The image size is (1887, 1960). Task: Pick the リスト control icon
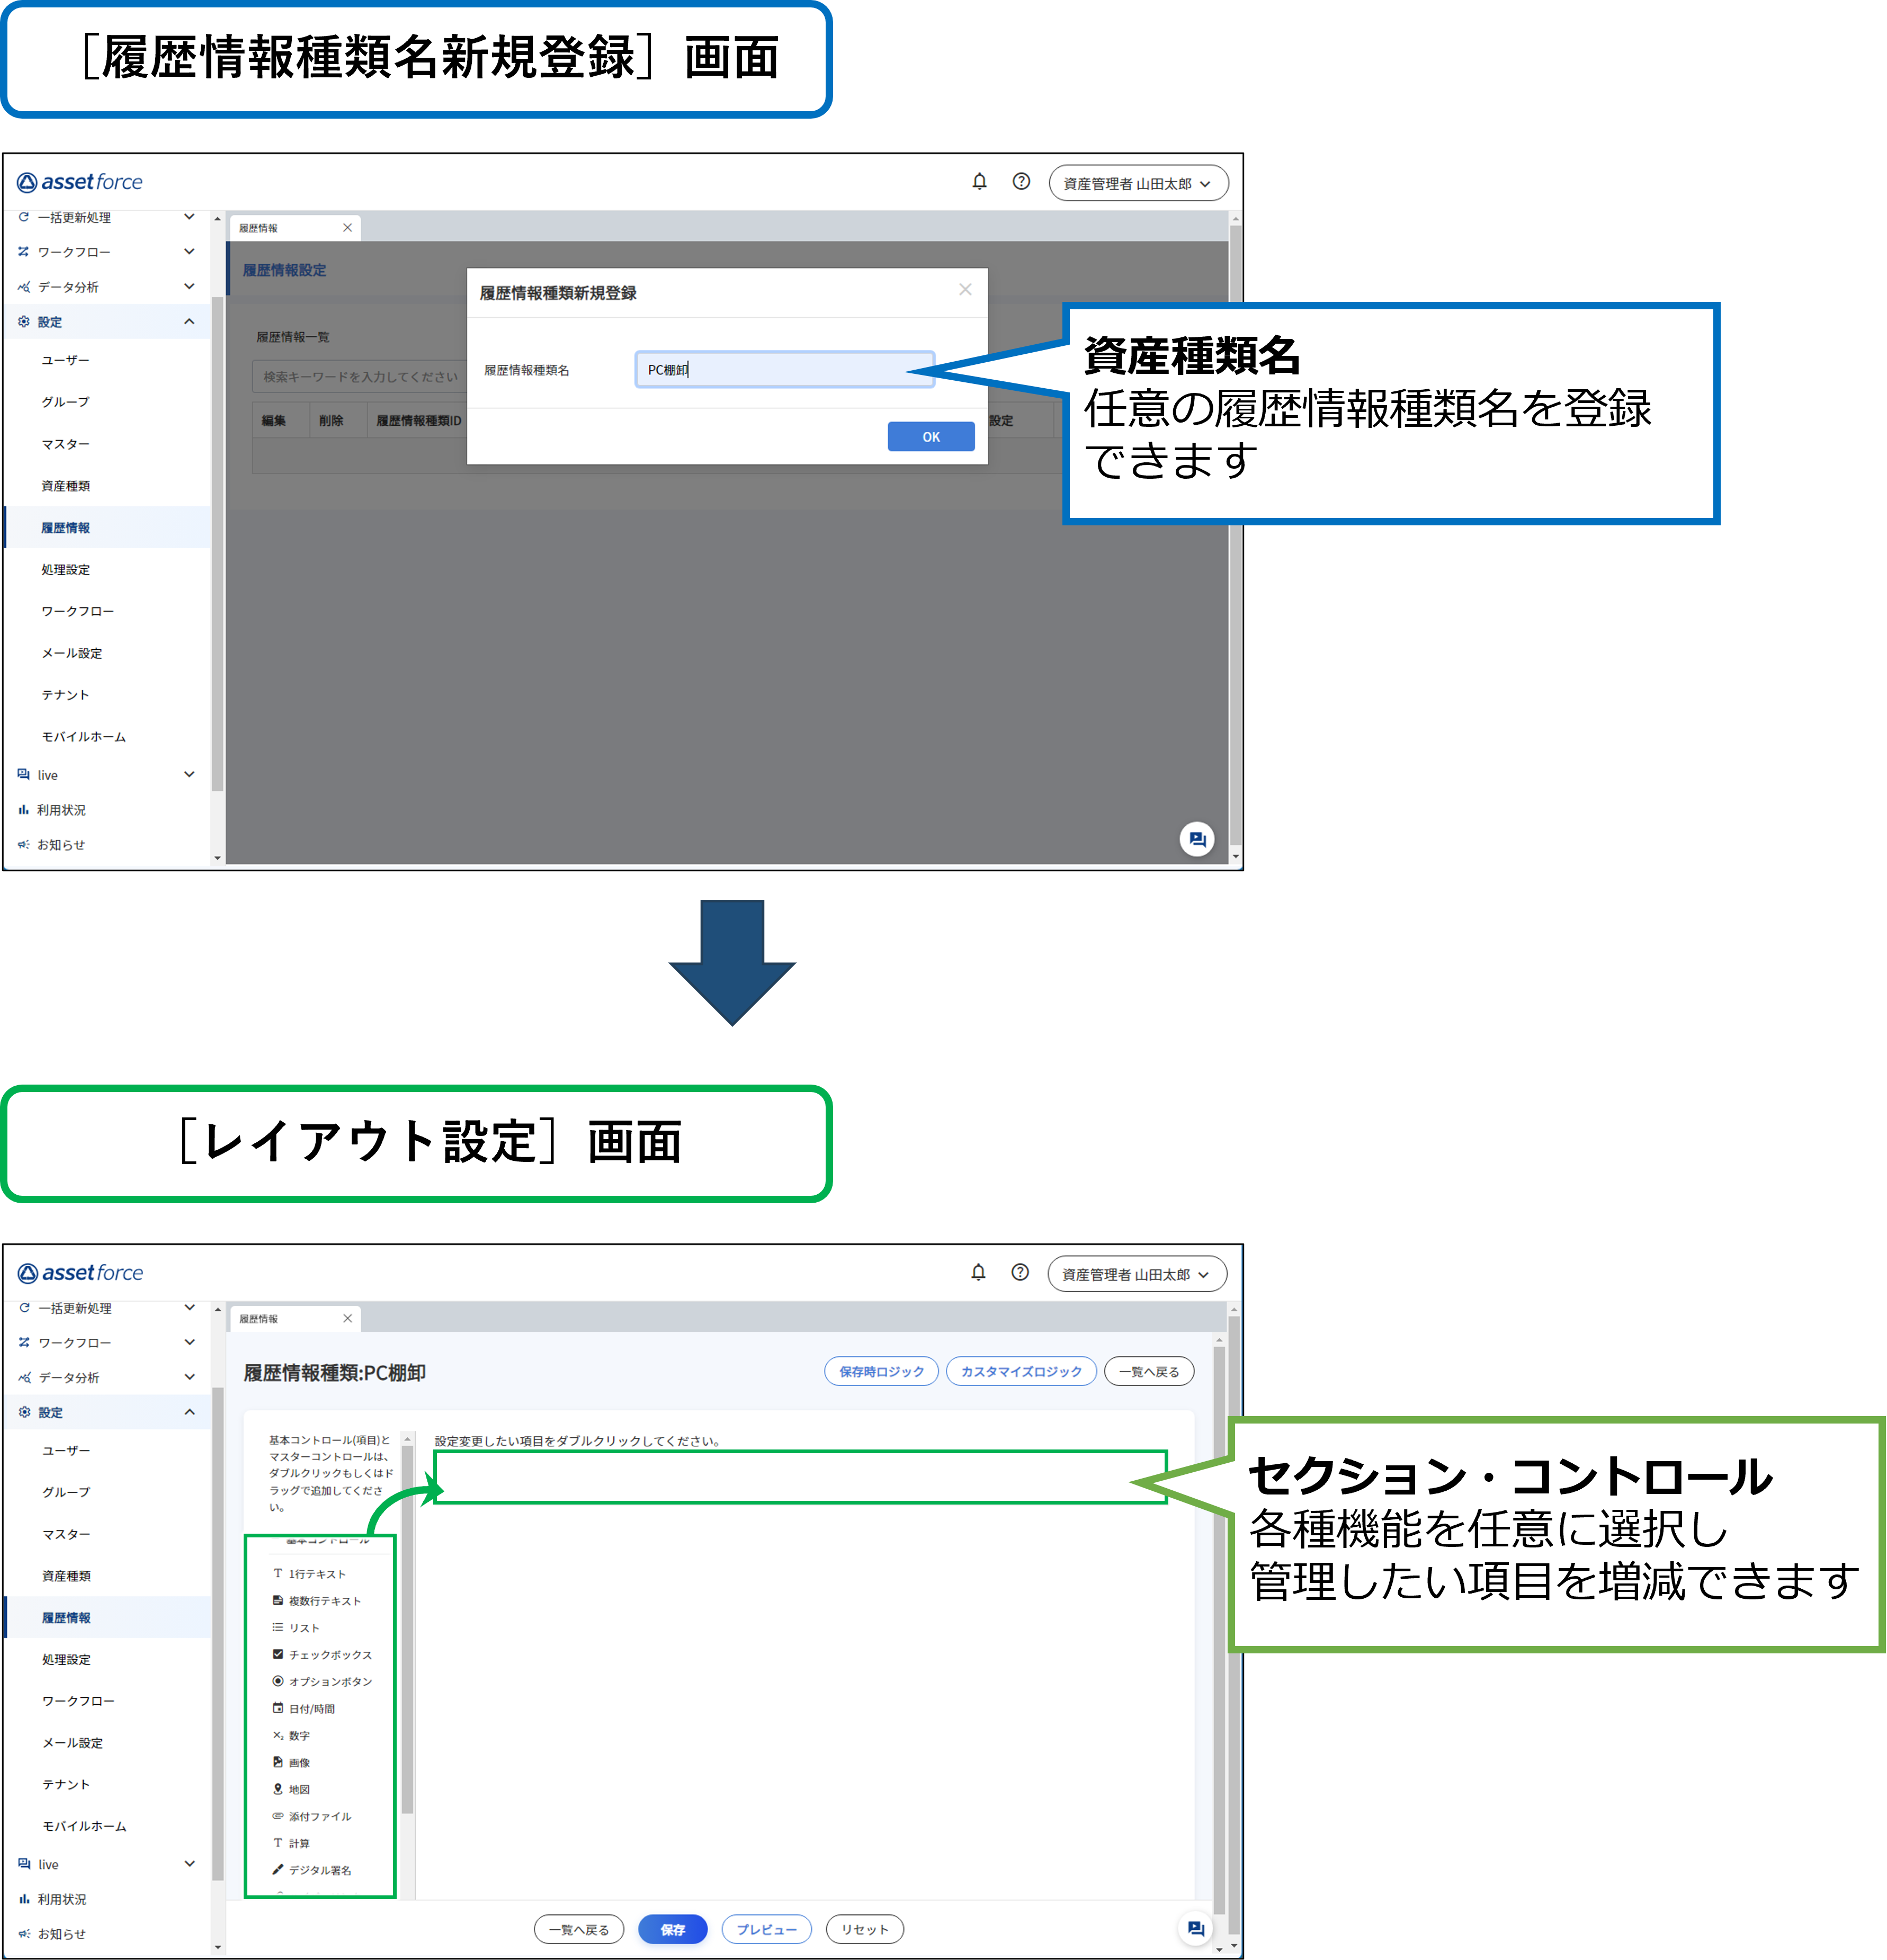pyautogui.click(x=277, y=1627)
